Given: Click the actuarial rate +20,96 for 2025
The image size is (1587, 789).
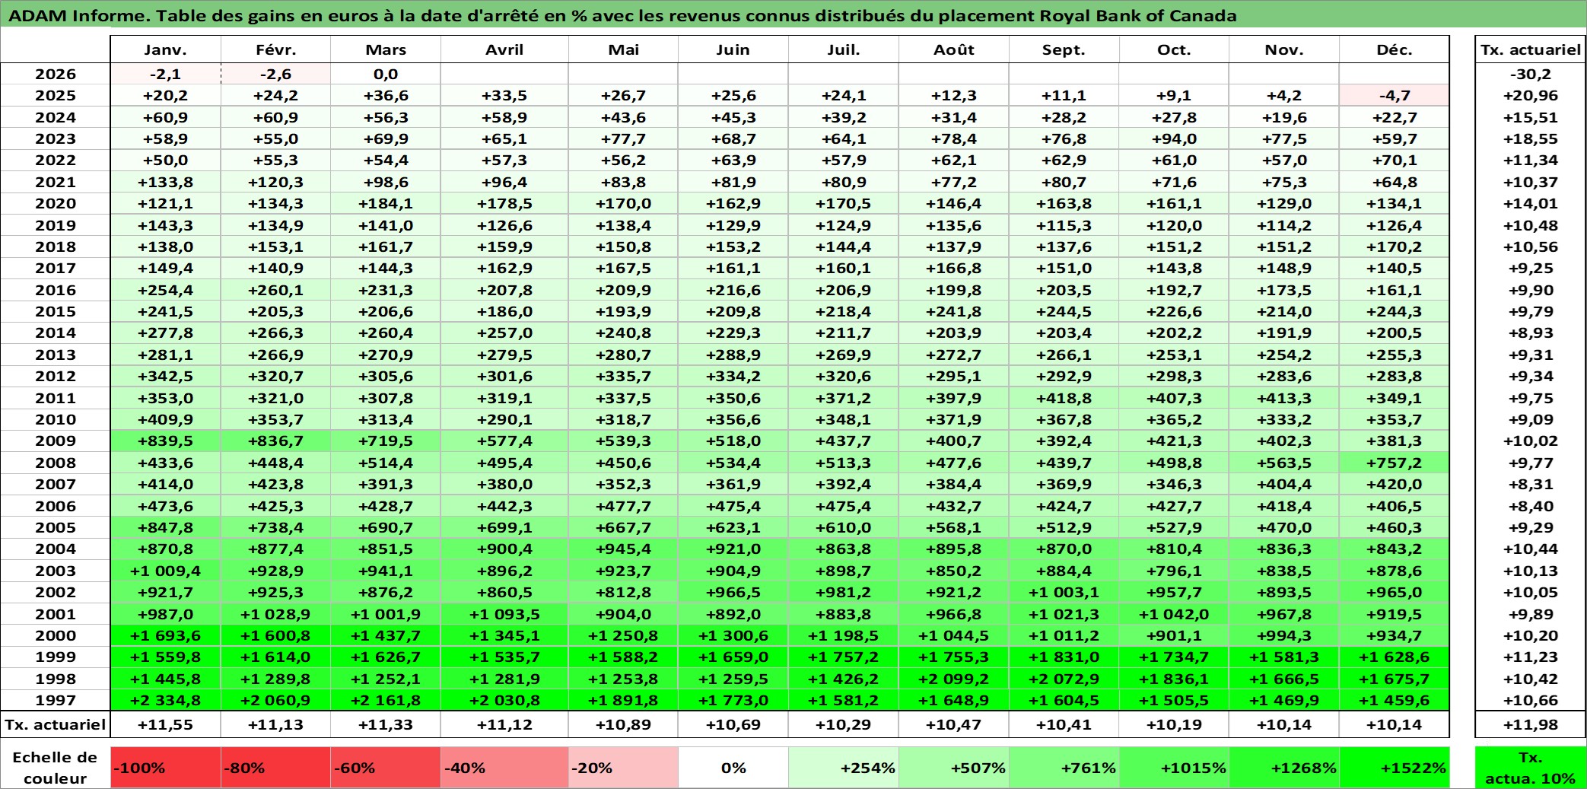Looking at the screenshot, I should (x=1531, y=96).
